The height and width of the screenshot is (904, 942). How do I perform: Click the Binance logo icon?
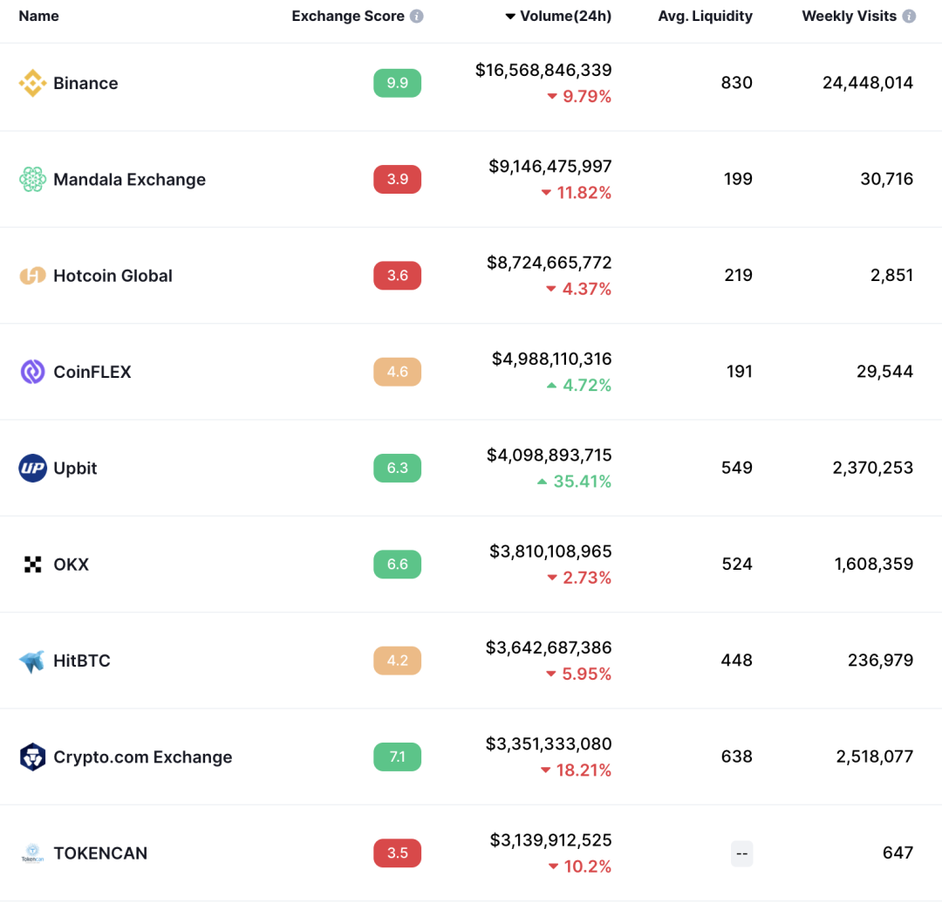click(32, 83)
